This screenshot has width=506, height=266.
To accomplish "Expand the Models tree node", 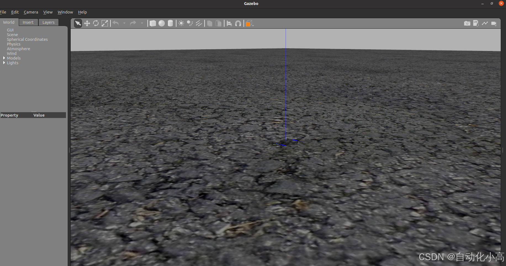I will [4, 58].
